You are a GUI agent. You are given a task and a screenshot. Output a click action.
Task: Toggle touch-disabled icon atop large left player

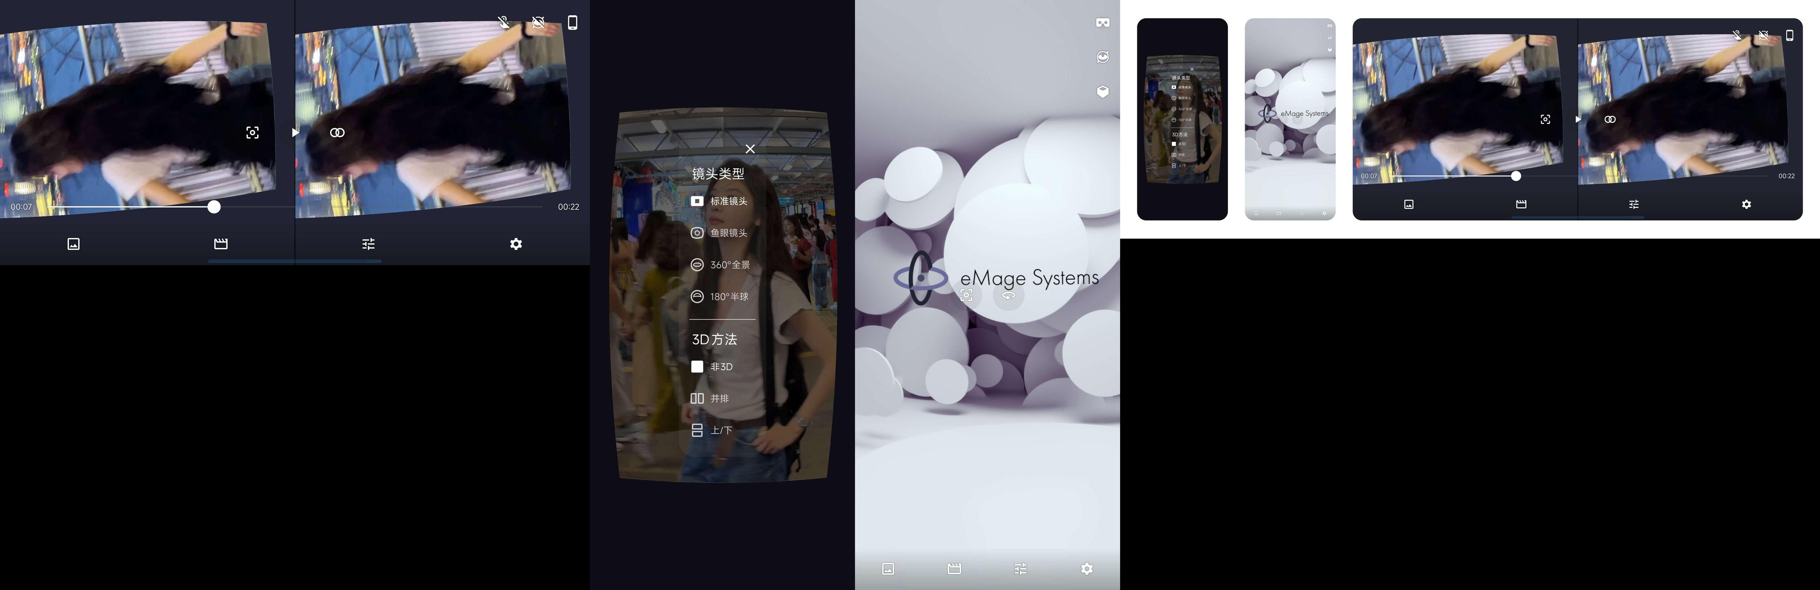click(x=505, y=23)
